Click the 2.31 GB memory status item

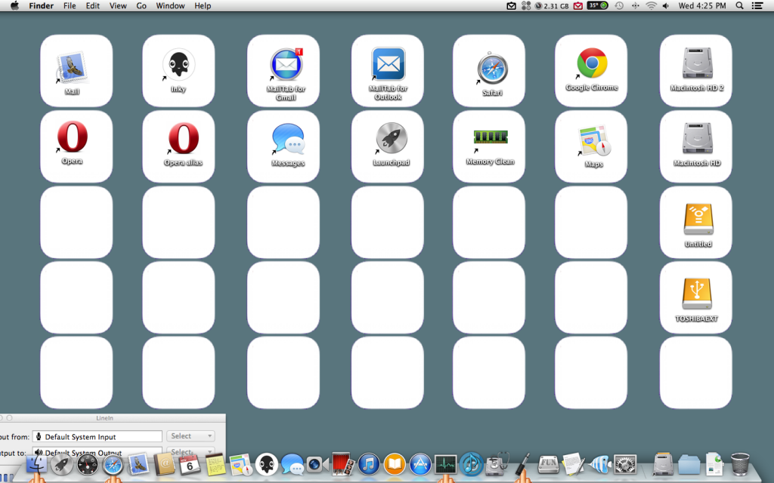(552, 6)
